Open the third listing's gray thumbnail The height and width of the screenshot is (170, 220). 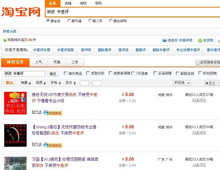coord(16,164)
